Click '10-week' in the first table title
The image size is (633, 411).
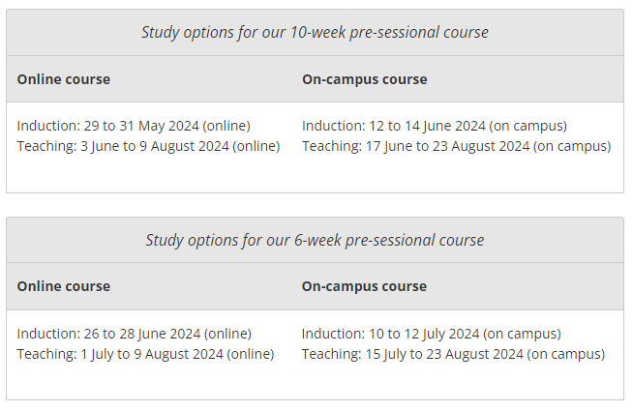click(x=318, y=32)
